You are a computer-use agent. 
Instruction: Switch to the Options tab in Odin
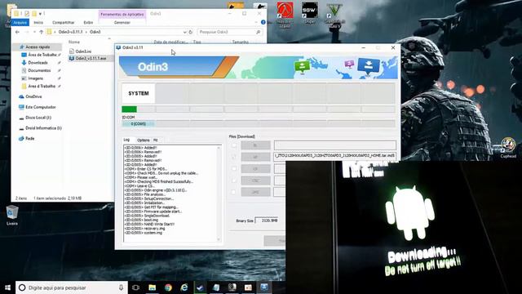click(144, 140)
